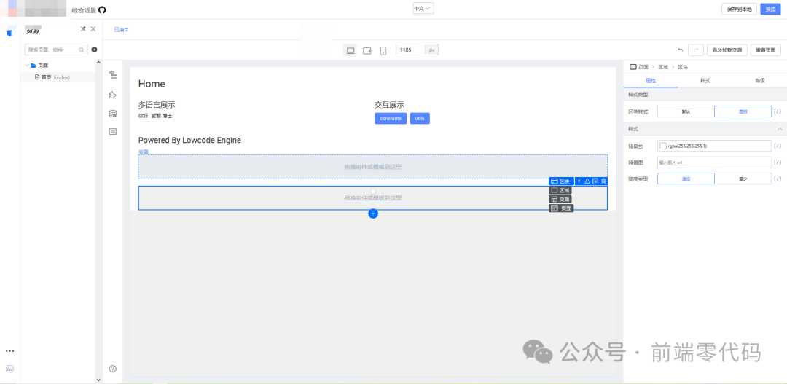This screenshot has height=384, width=787.
Task: Add new block with blue plus button
Action: point(373,213)
